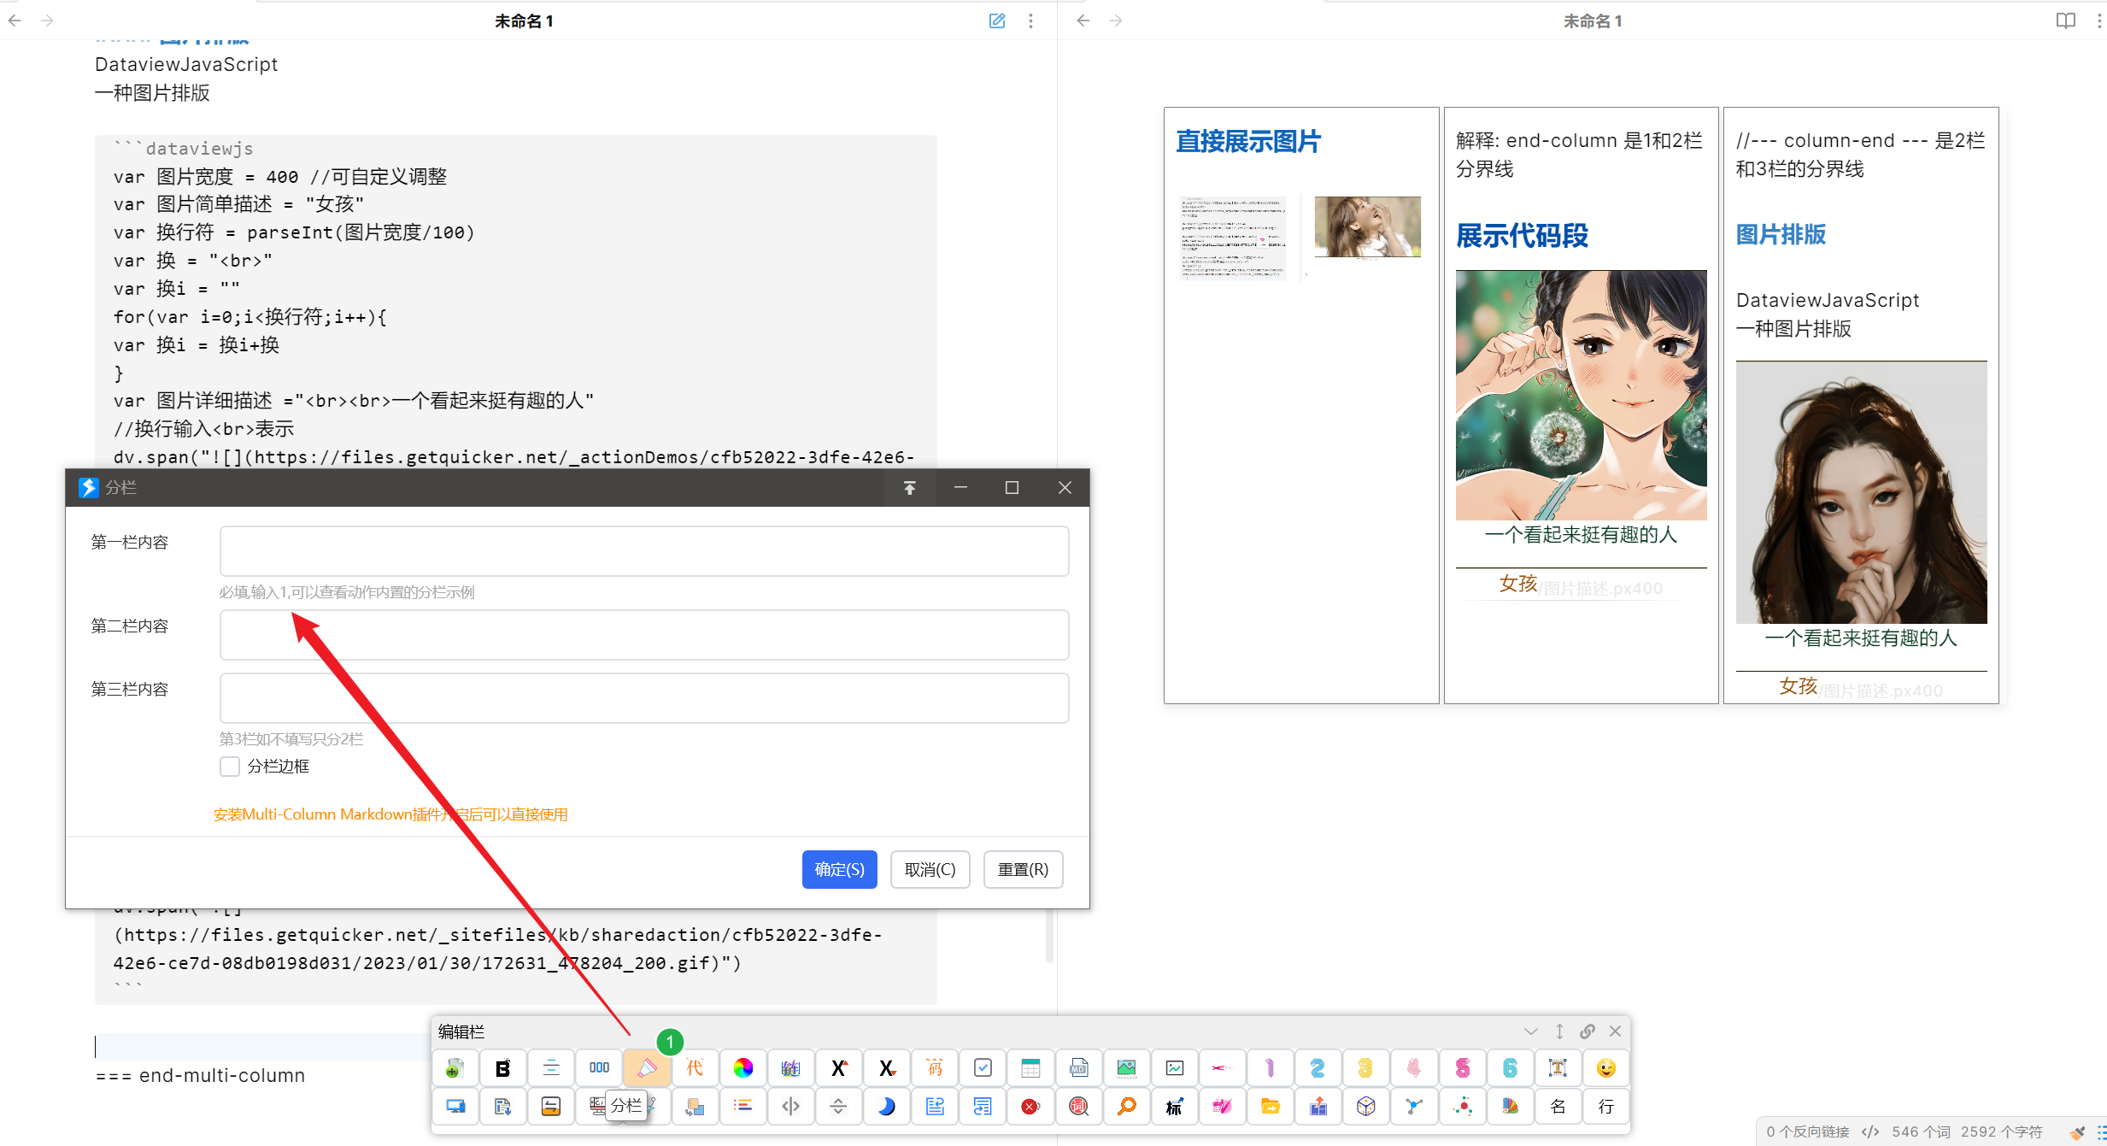Click the yellow folder with arrow icon

pyautogui.click(x=1271, y=1107)
